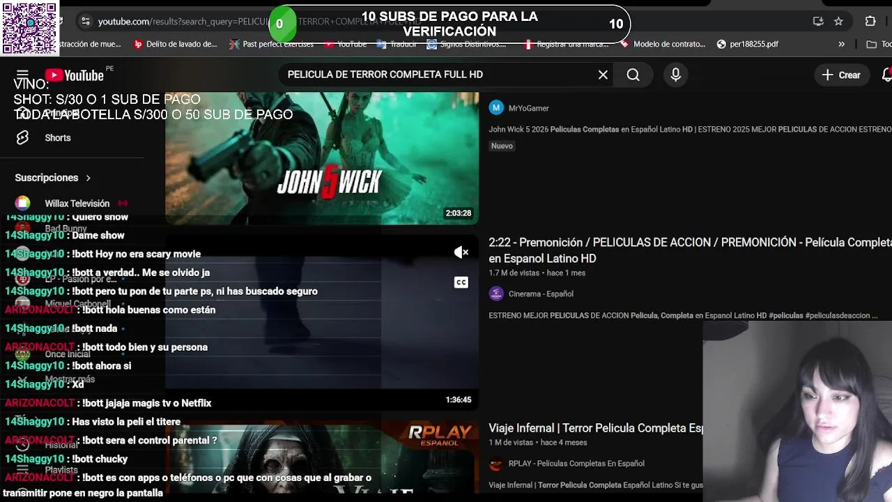Open 'Cinerama - Español' channel link

point(541,294)
